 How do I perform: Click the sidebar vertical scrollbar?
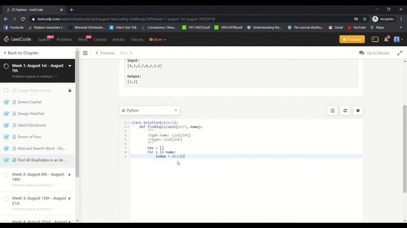[77, 114]
